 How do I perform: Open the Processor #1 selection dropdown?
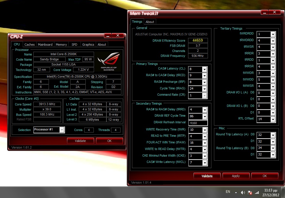click(62, 130)
